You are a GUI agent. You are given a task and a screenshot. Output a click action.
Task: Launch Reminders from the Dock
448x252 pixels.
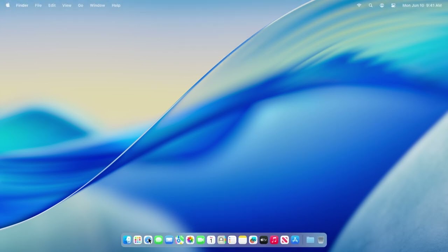click(232, 240)
